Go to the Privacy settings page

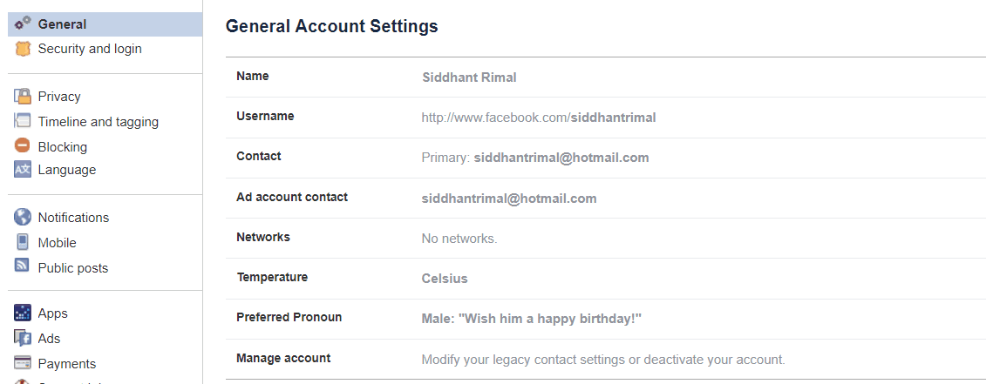click(x=59, y=97)
